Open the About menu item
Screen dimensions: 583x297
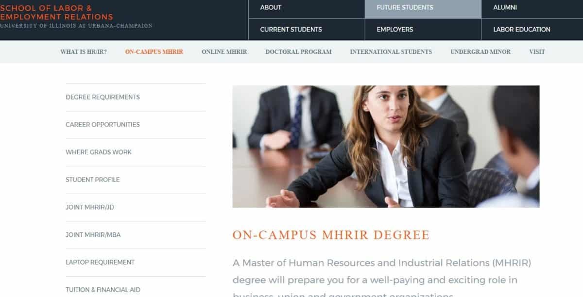(306, 9)
